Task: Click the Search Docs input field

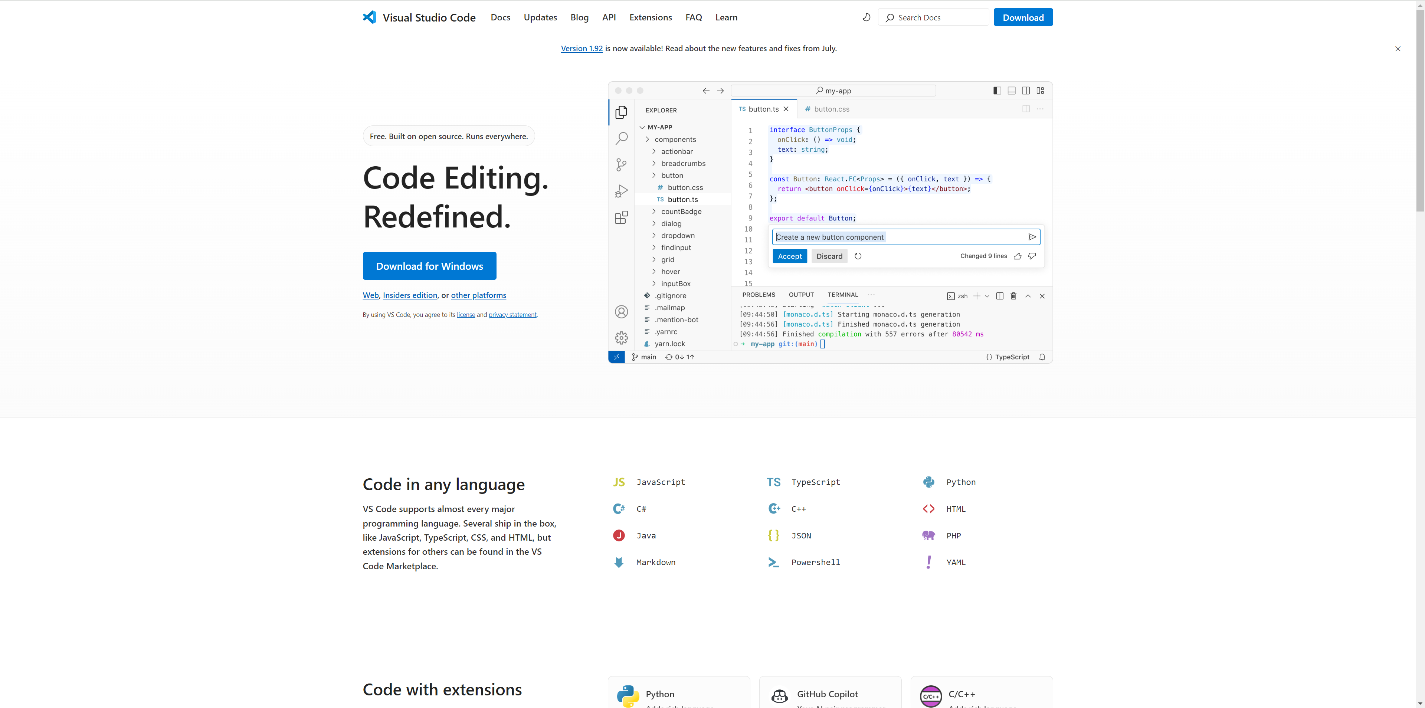Action: click(x=933, y=17)
